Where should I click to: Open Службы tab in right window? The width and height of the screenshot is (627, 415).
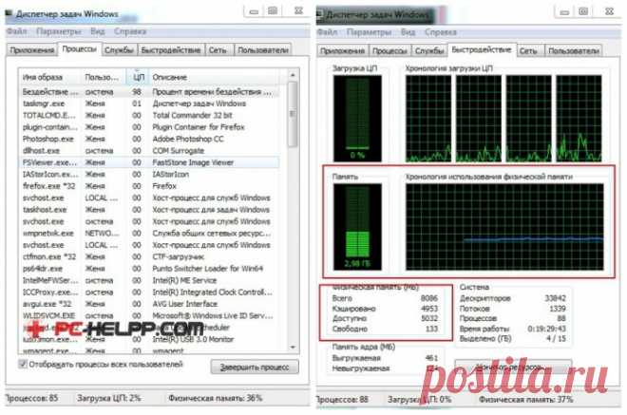429,50
